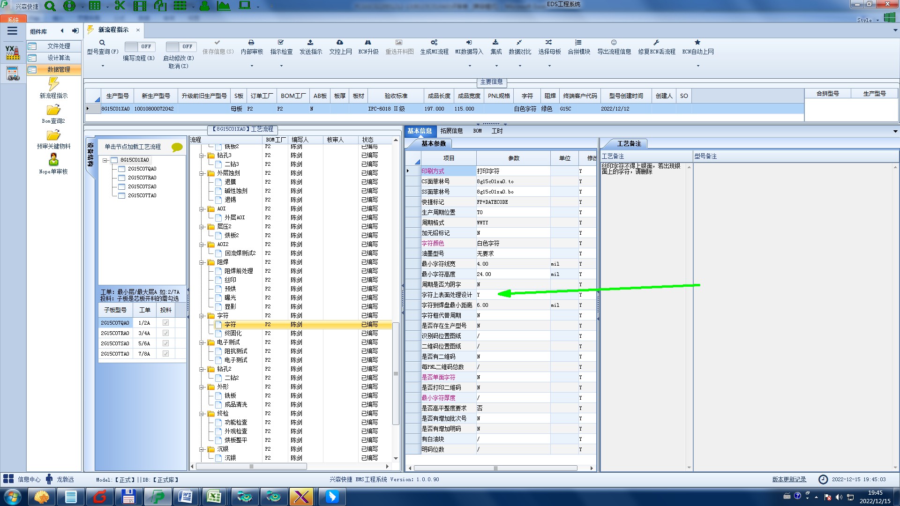
Task: Switch to the 工时 tab
Action: coord(497,131)
